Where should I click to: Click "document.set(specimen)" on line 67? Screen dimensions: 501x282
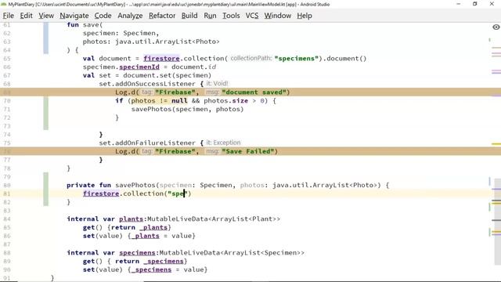pos(167,75)
